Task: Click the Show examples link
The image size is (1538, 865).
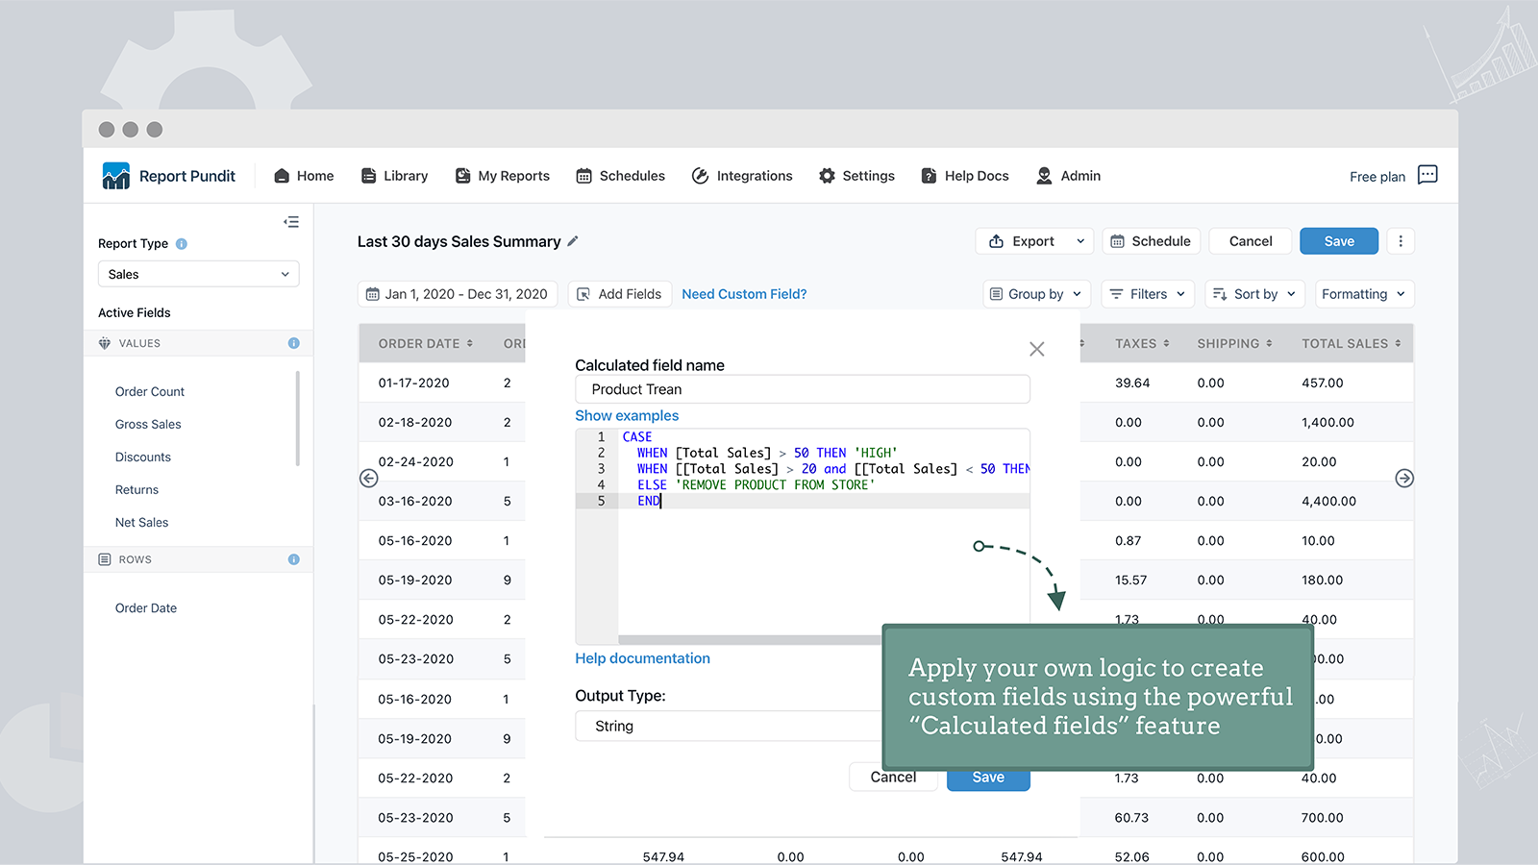Action: pyautogui.click(x=627, y=416)
